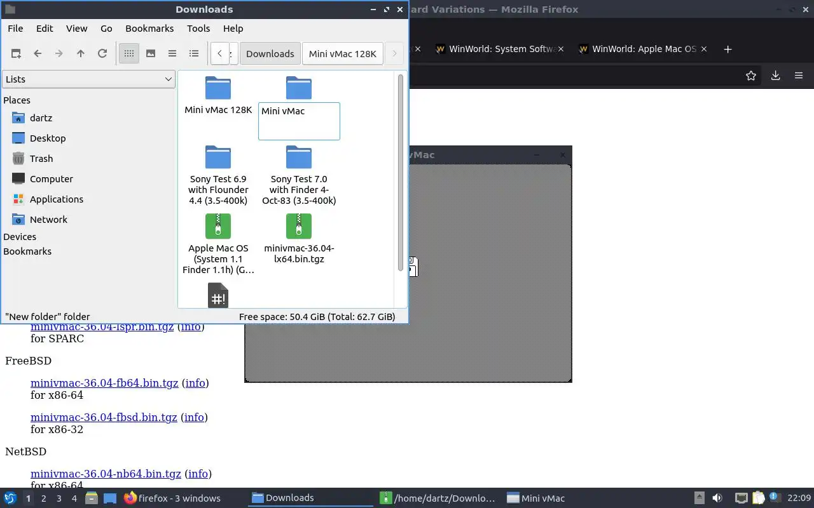This screenshot has width=814, height=508.
Task: Click the Mini vMac rename text field
Action: point(299,121)
